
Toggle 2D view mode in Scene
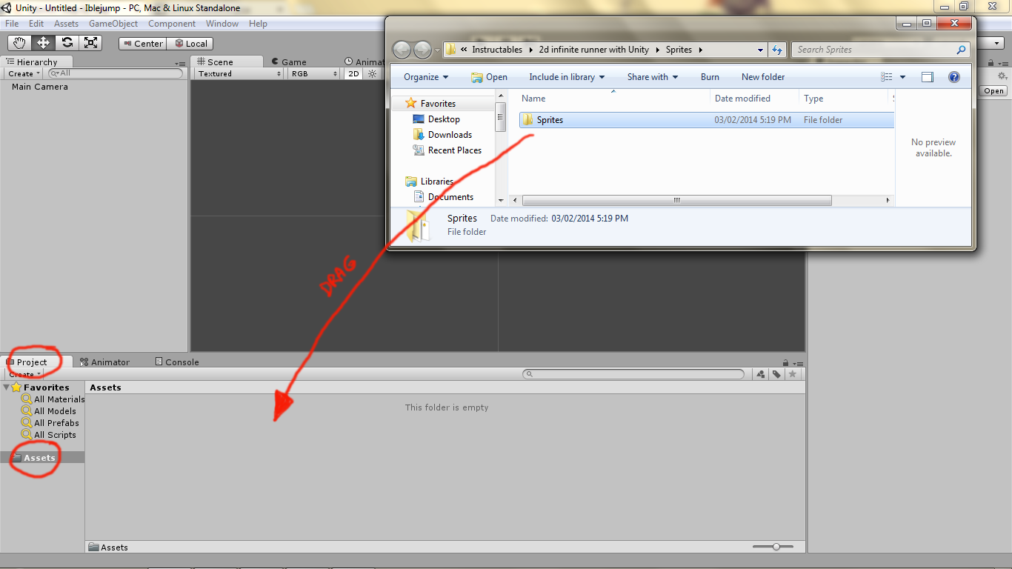(x=353, y=73)
